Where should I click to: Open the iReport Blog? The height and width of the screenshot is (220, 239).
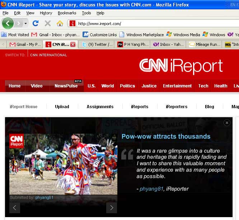click(x=210, y=106)
